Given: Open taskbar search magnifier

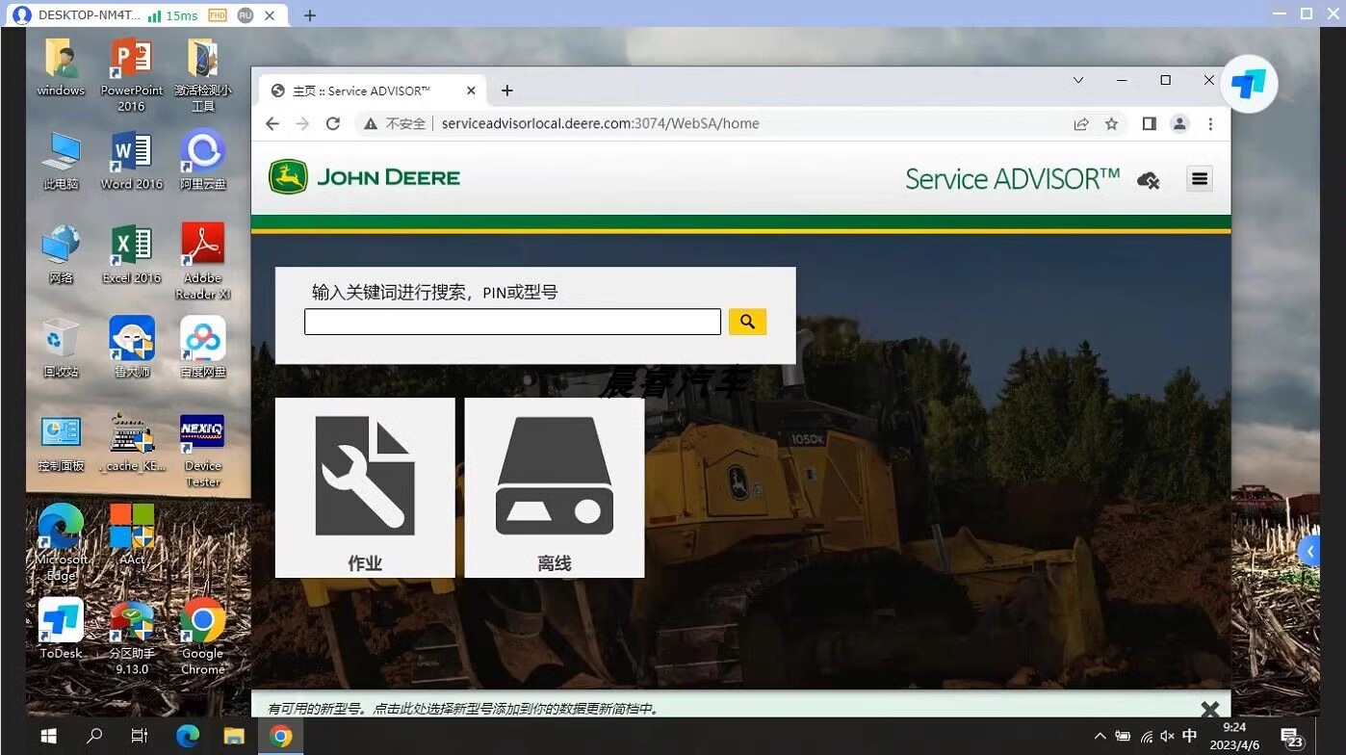Looking at the screenshot, I should 94,737.
